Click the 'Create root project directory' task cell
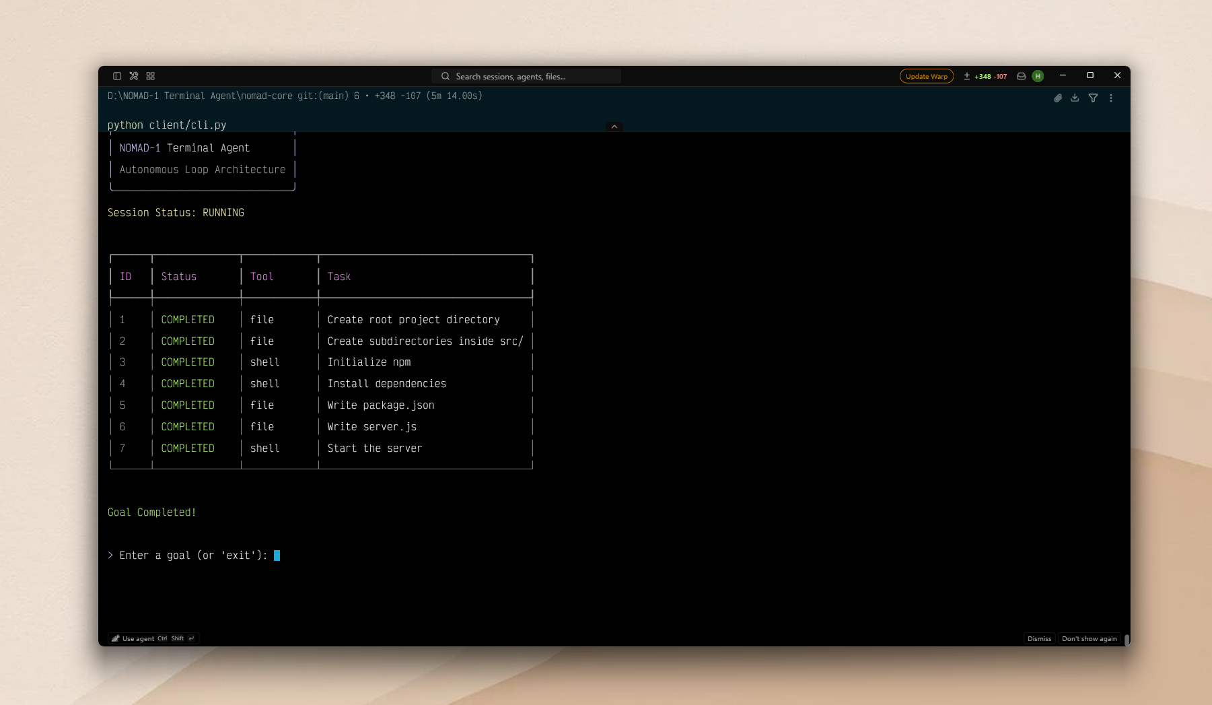1212x705 pixels. coord(413,320)
